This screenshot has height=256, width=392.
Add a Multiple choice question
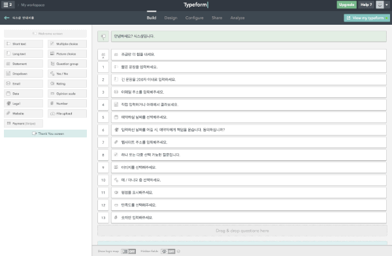(x=67, y=44)
